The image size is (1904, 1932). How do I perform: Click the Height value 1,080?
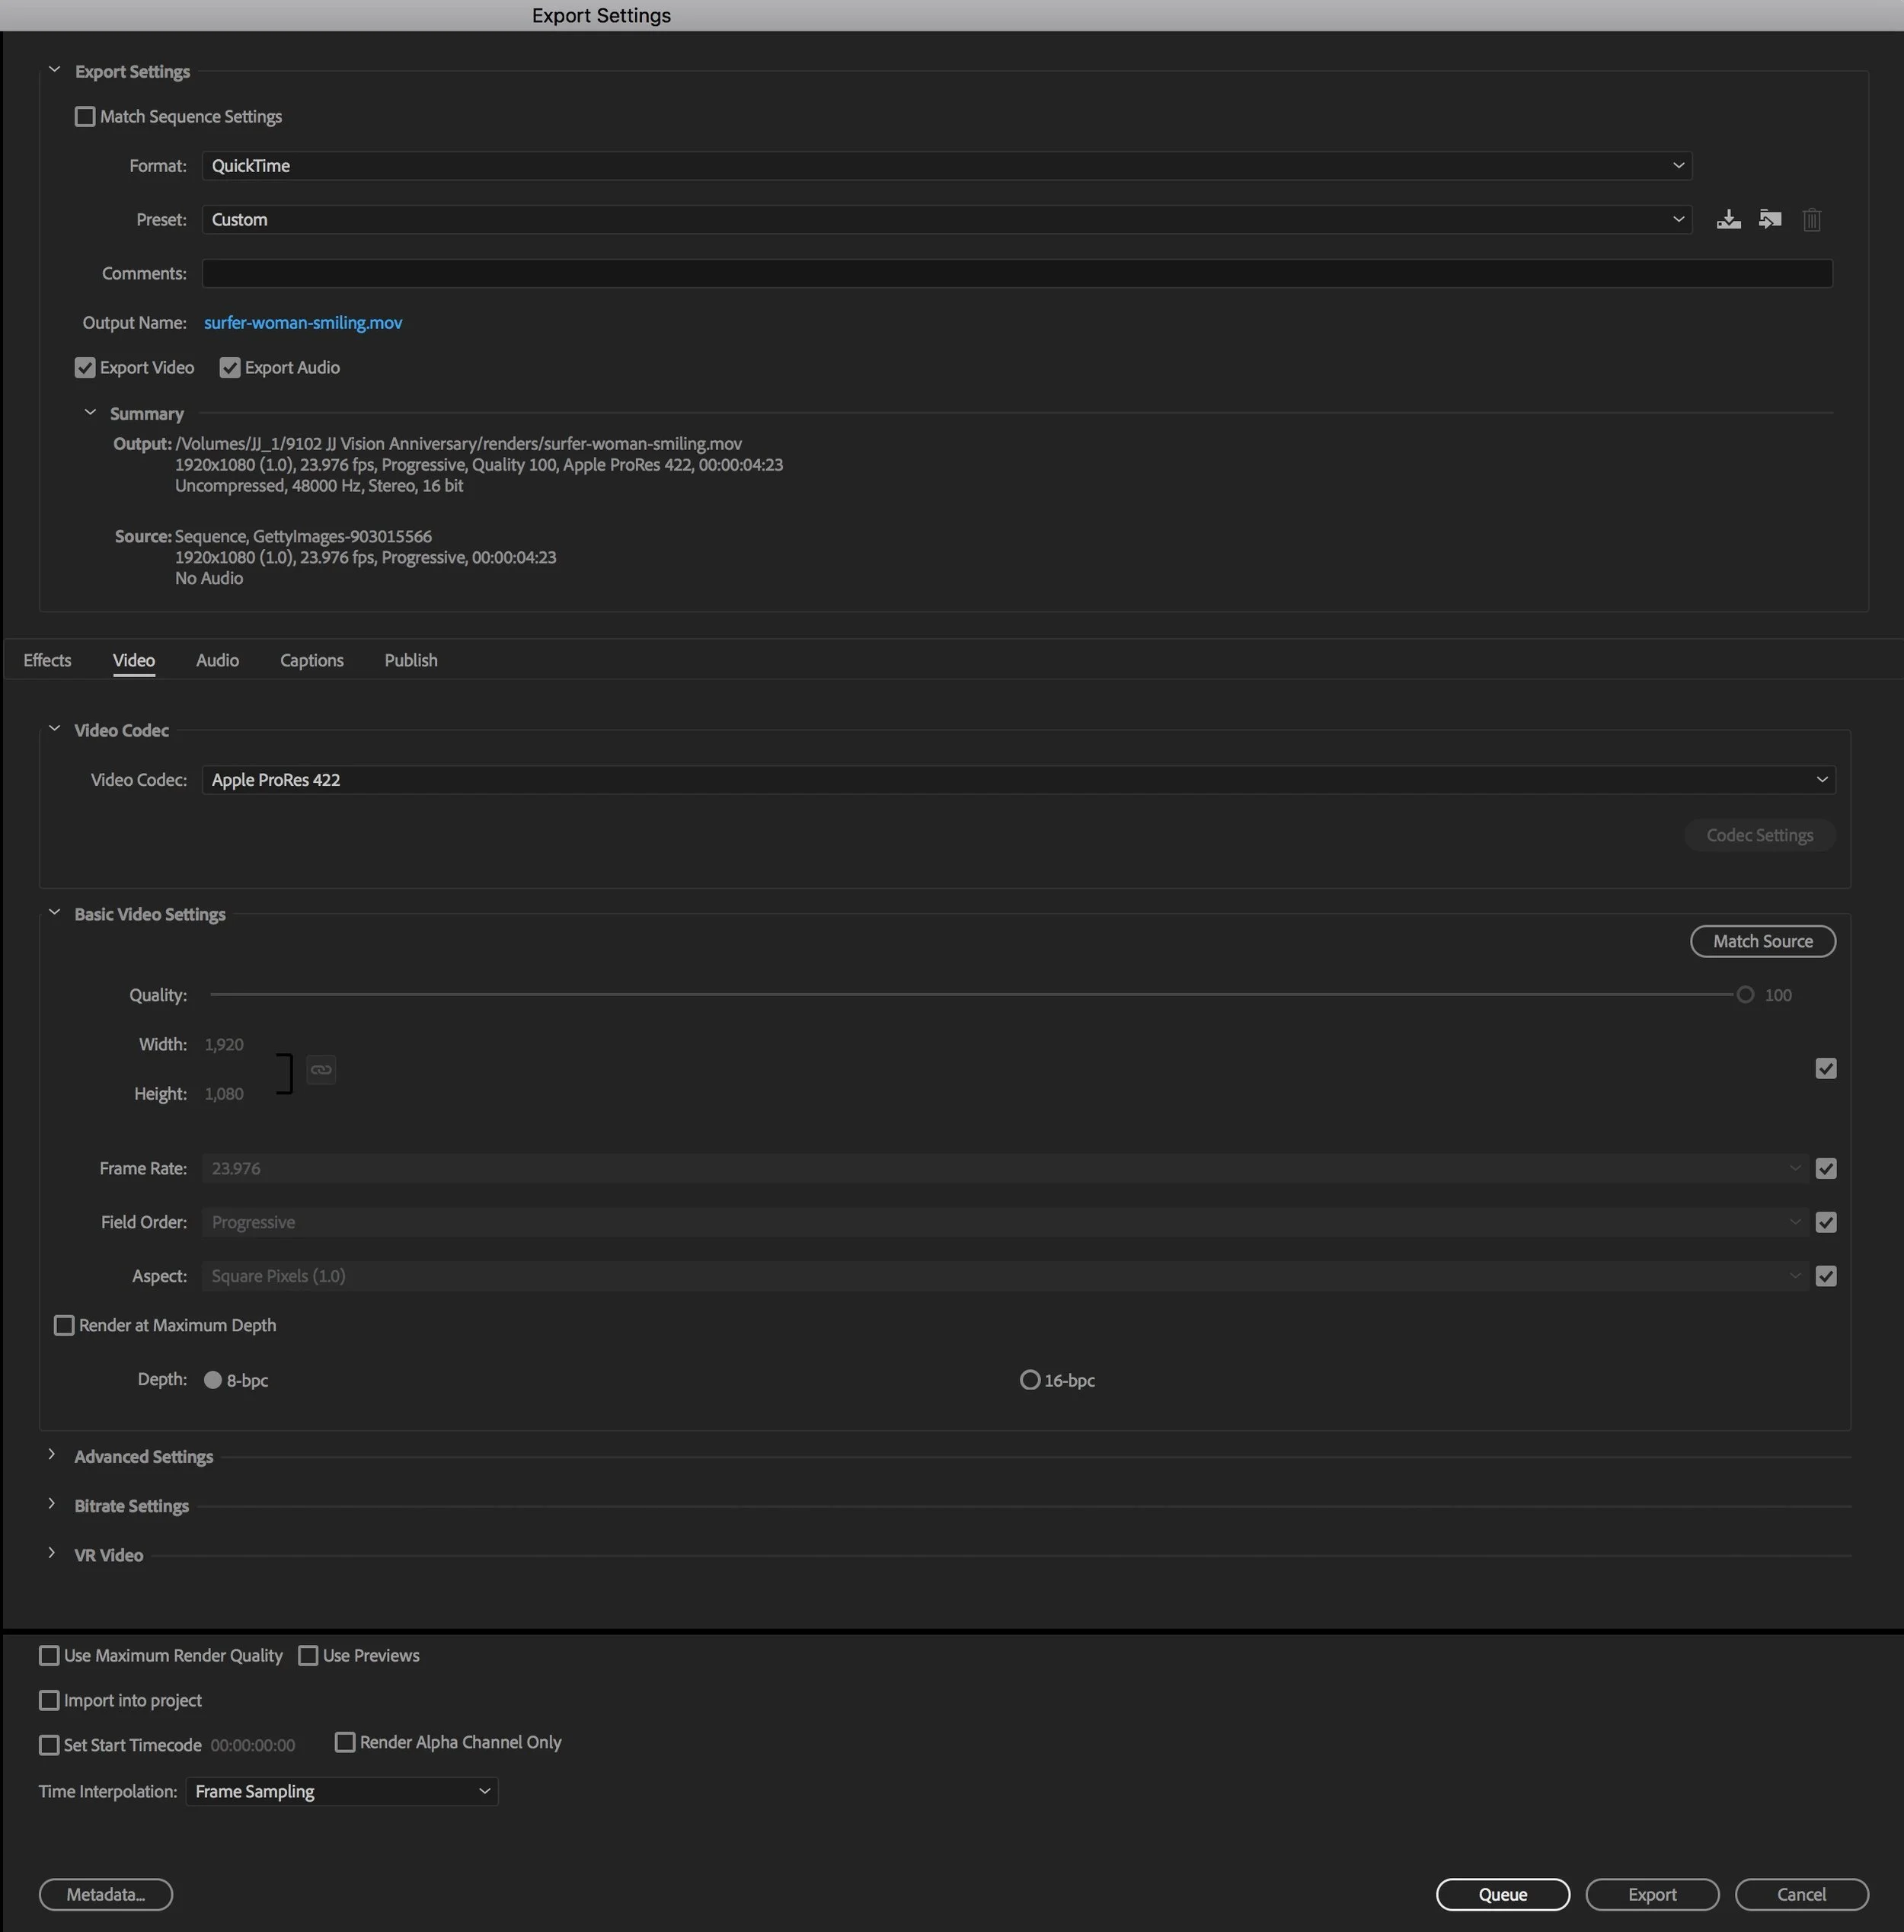(x=224, y=1094)
